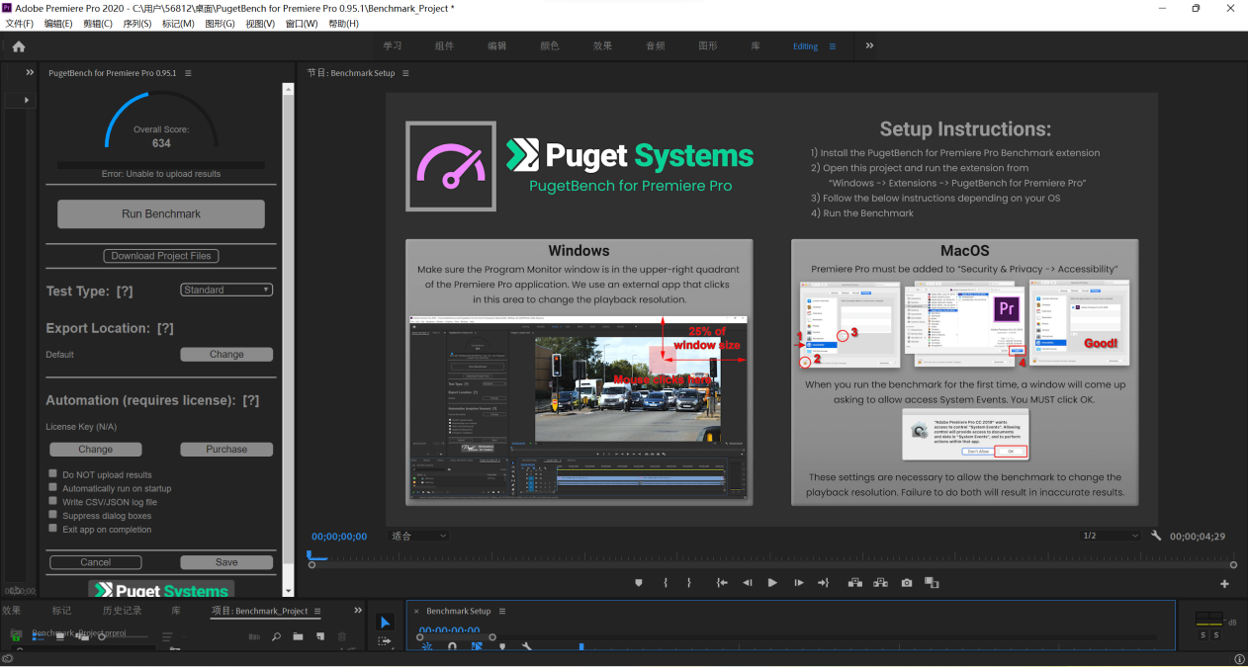Click the Go to In point icon
Screen dimensions: 1248x667
pyautogui.click(x=722, y=583)
